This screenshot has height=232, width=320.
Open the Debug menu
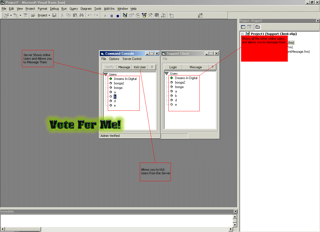[54, 9]
